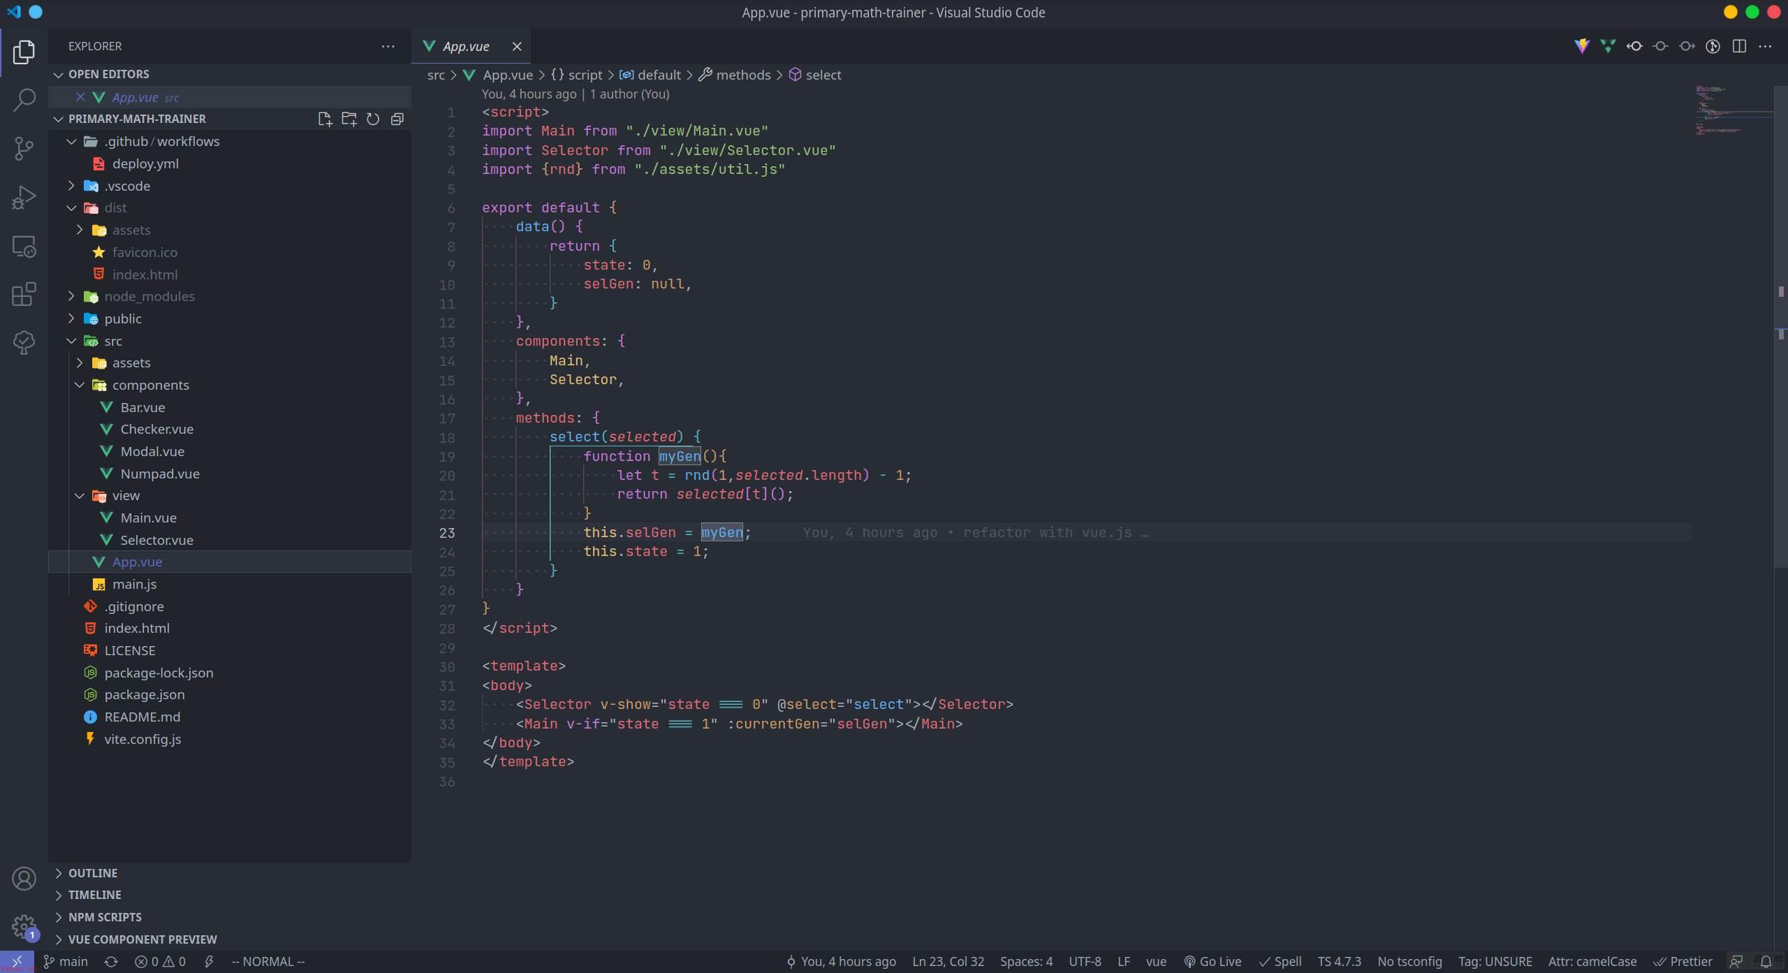Viewport: 1788px width, 973px height.
Task: Open Selector.vue in file tree
Action: [x=230, y=540]
